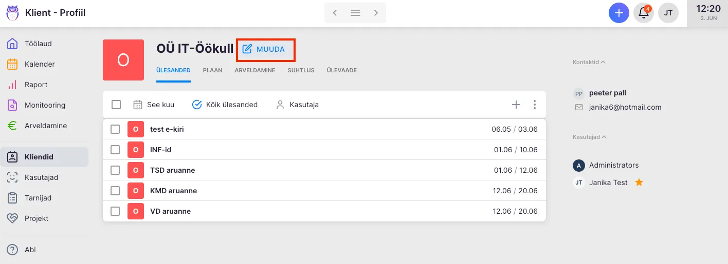728x264 pixels.
Task: Open Kalender from the sidebar
Action: point(40,64)
